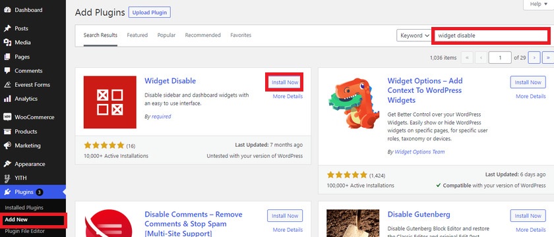554x237 pixels.
Task: Click the Appearance paintbrush icon
Action: tap(7, 164)
